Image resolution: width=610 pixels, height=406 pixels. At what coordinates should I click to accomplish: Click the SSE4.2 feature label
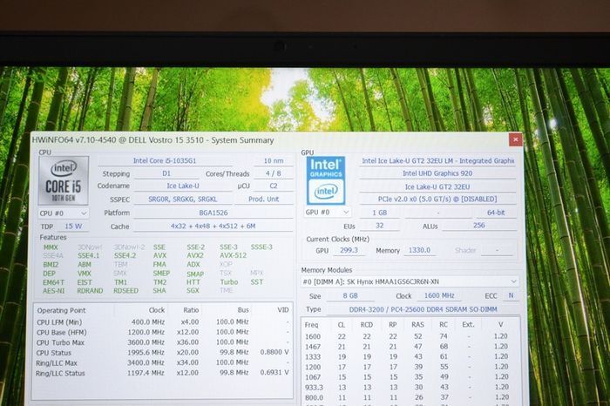pyautogui.click(x=125, y=255)
